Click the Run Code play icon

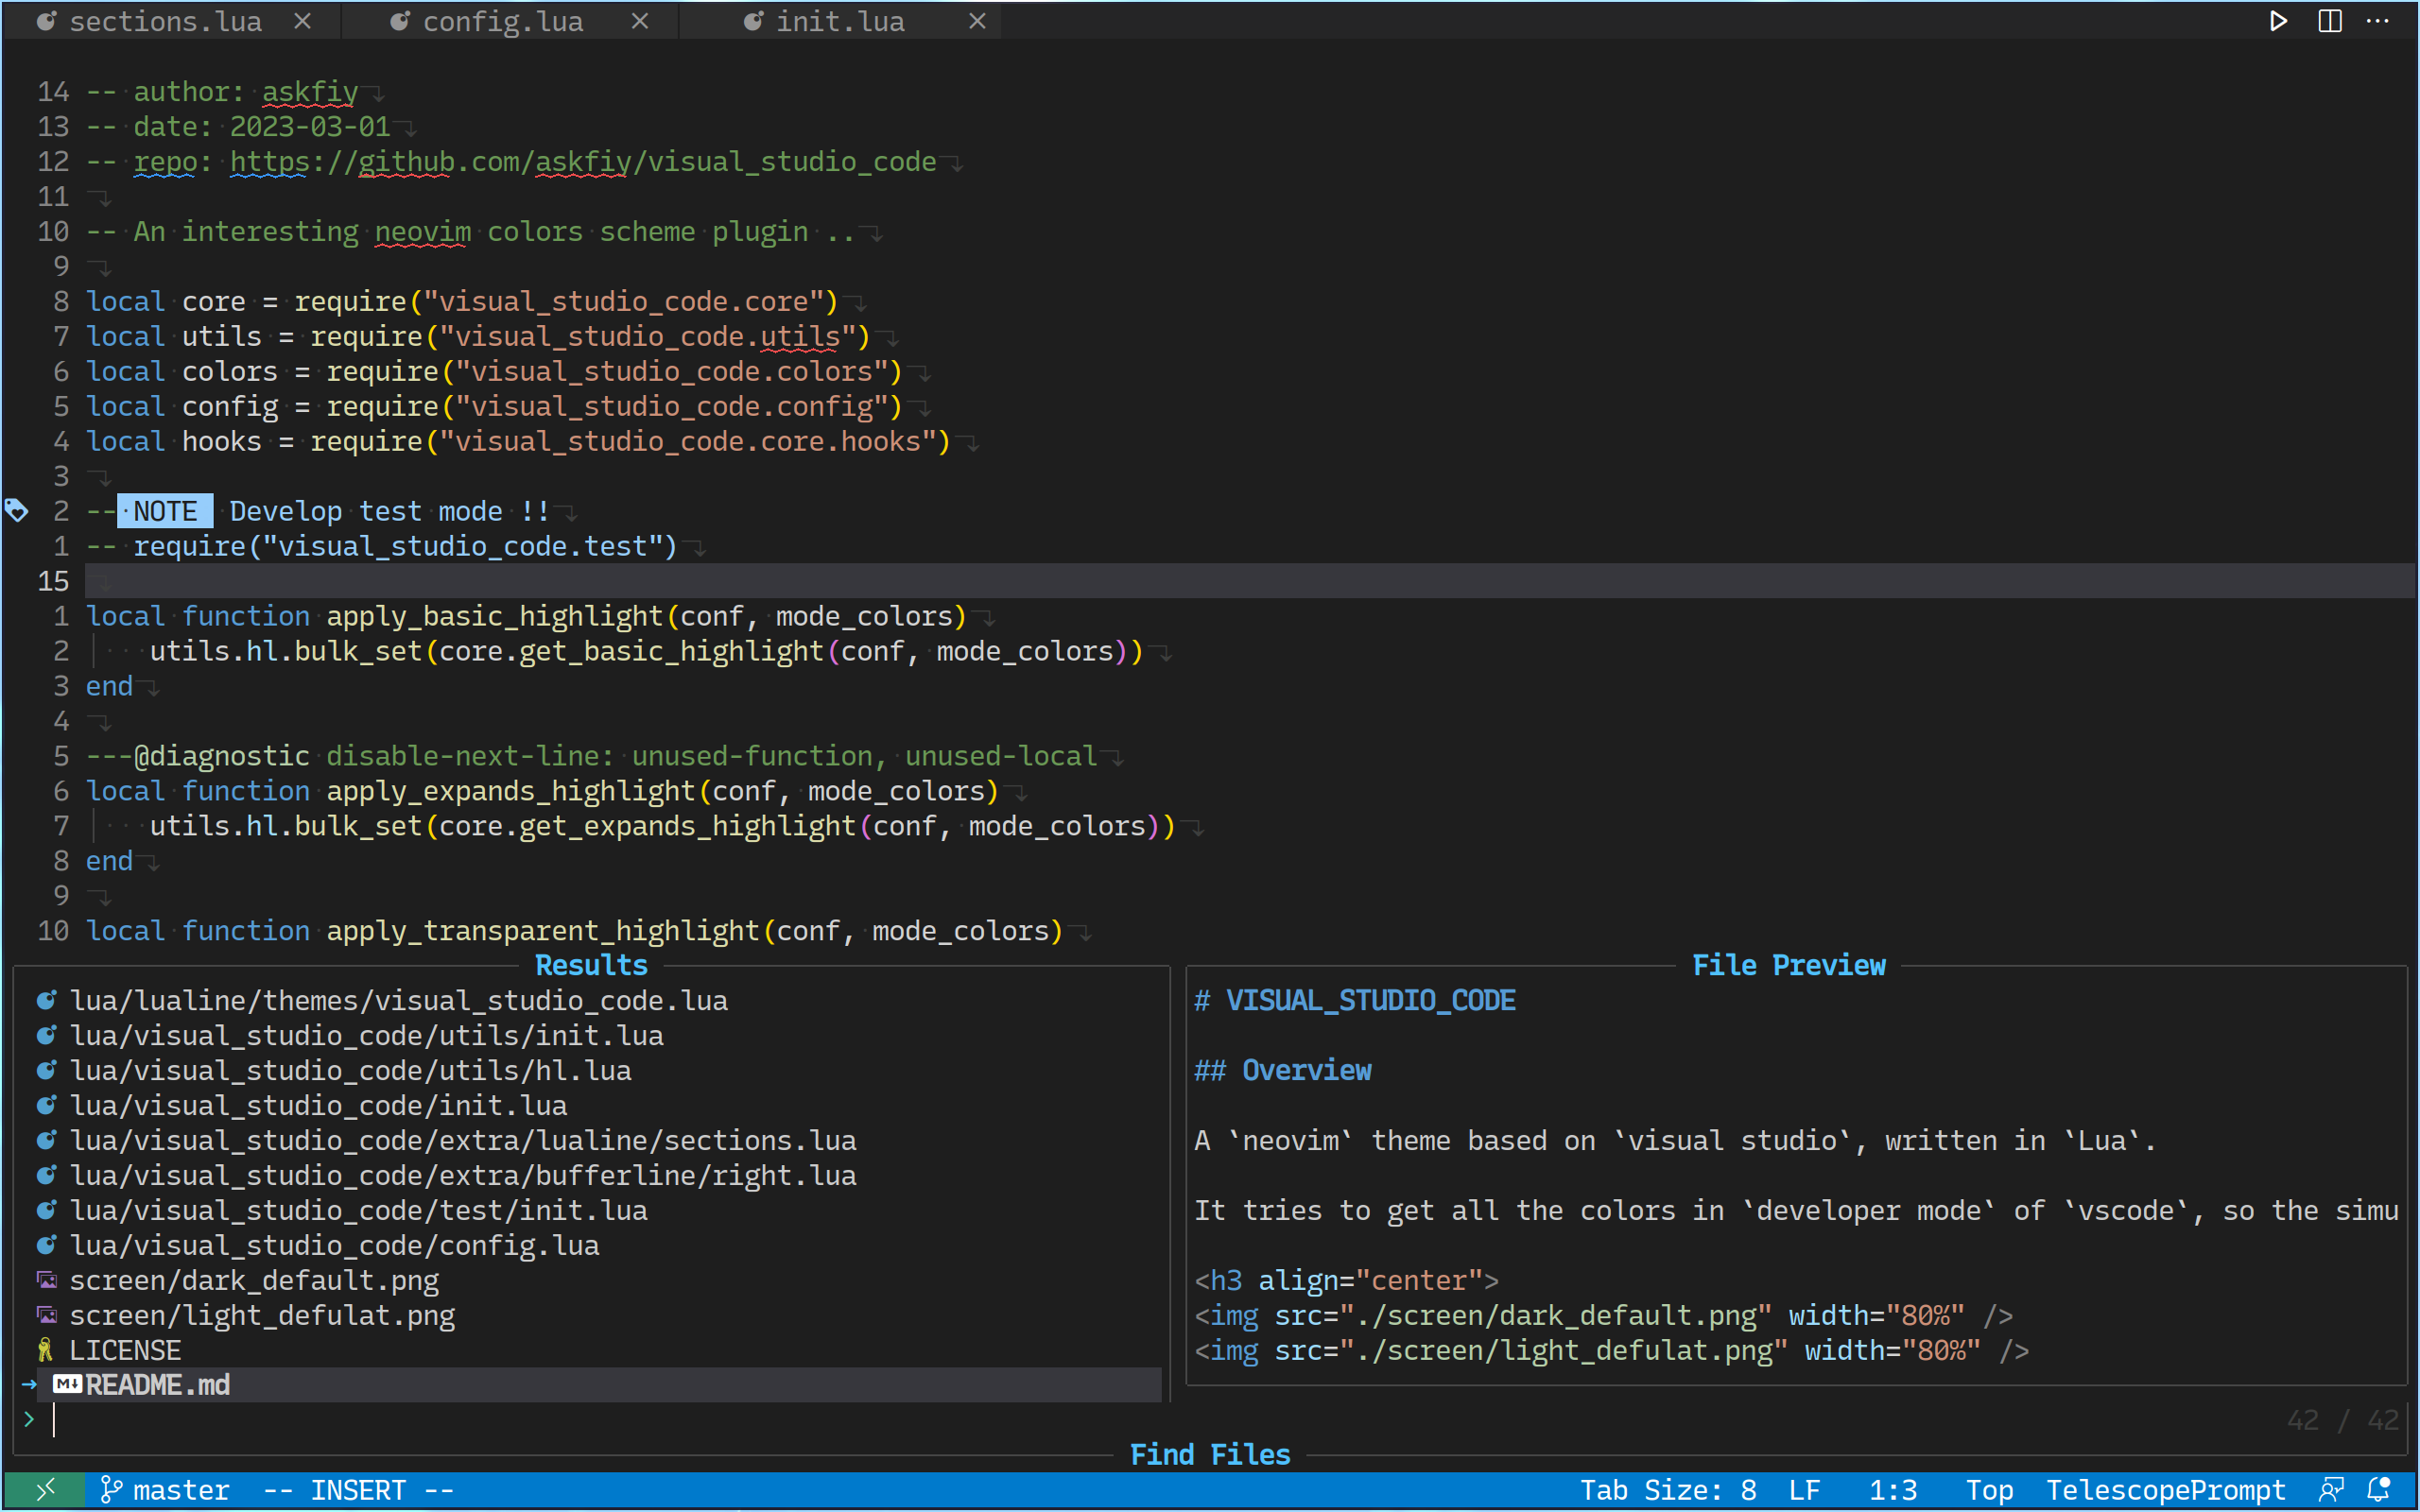point(2278,21)
